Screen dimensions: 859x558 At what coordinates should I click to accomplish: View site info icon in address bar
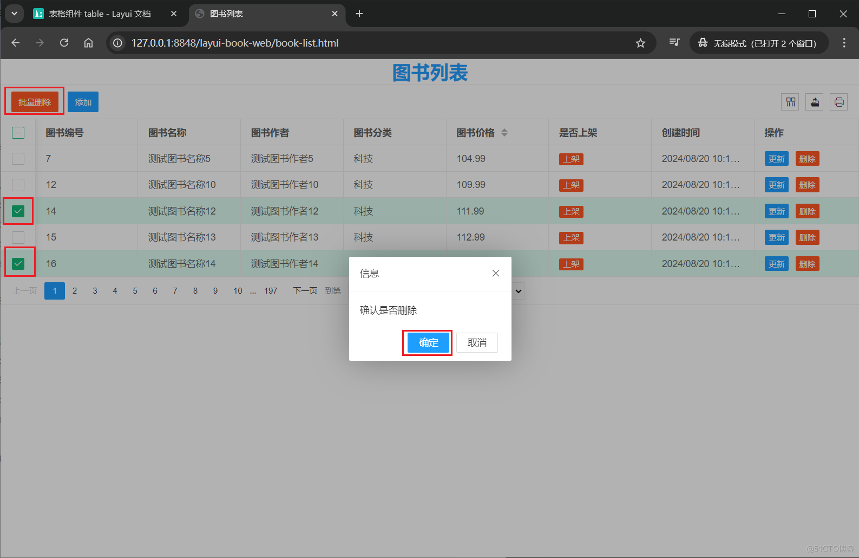tap(117, 43)
